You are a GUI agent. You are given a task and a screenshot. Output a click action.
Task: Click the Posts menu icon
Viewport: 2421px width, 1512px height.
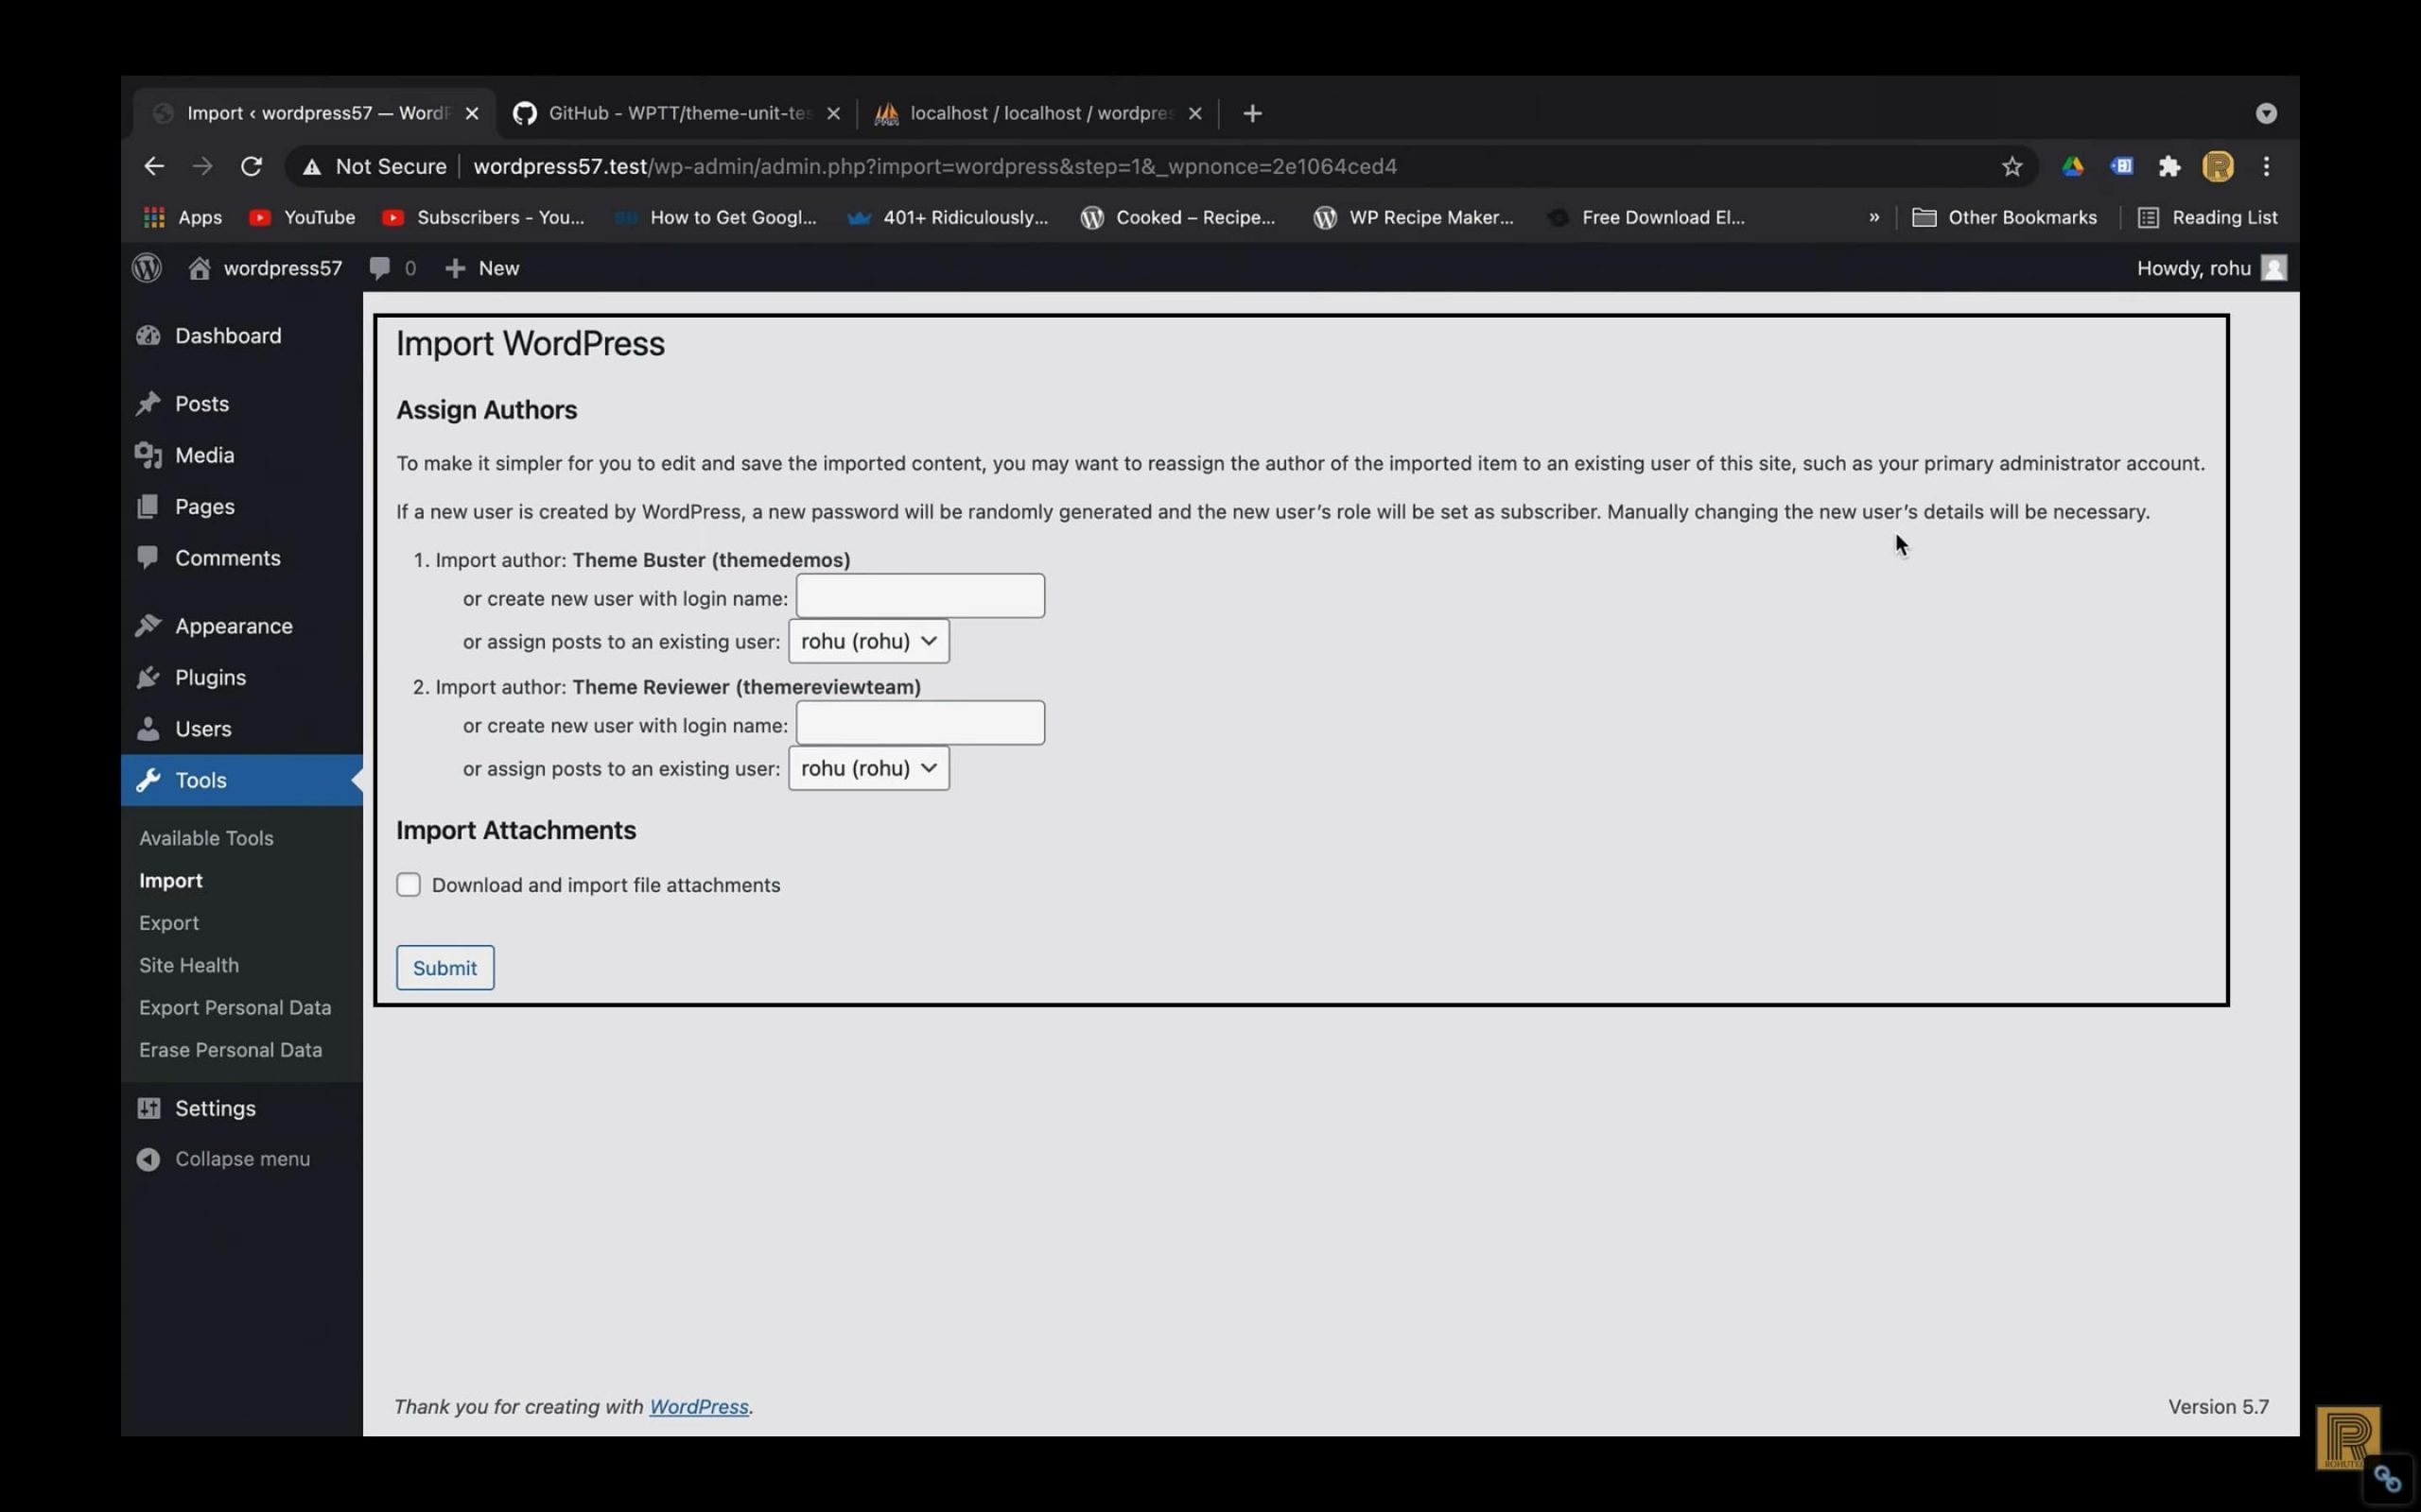click(x=147, y=403)
